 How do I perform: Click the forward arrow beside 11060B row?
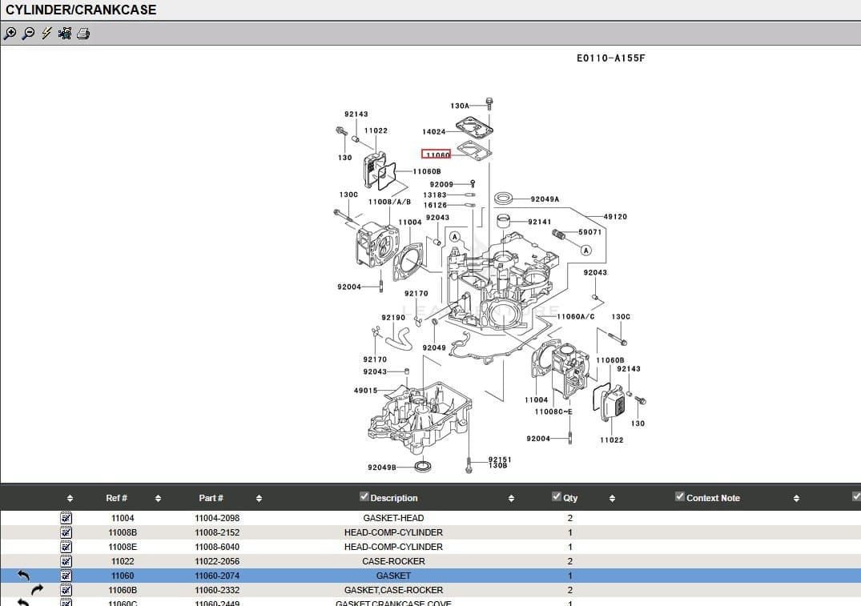(36, 590)
